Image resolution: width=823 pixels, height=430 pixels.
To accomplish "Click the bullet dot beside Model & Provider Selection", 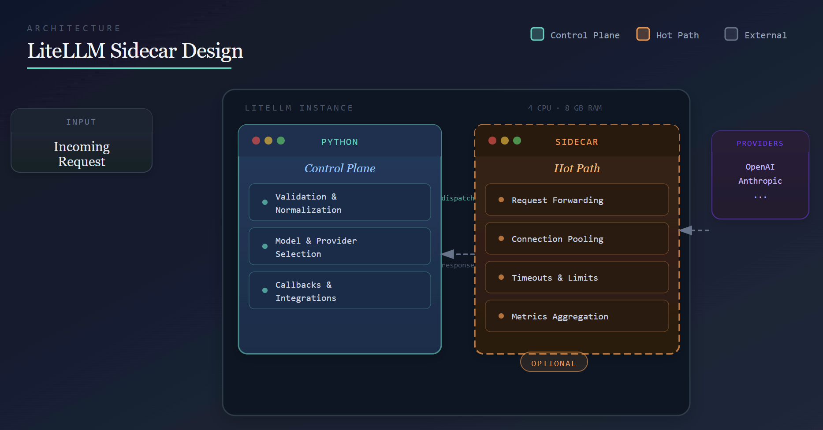I will coord(265,246).
